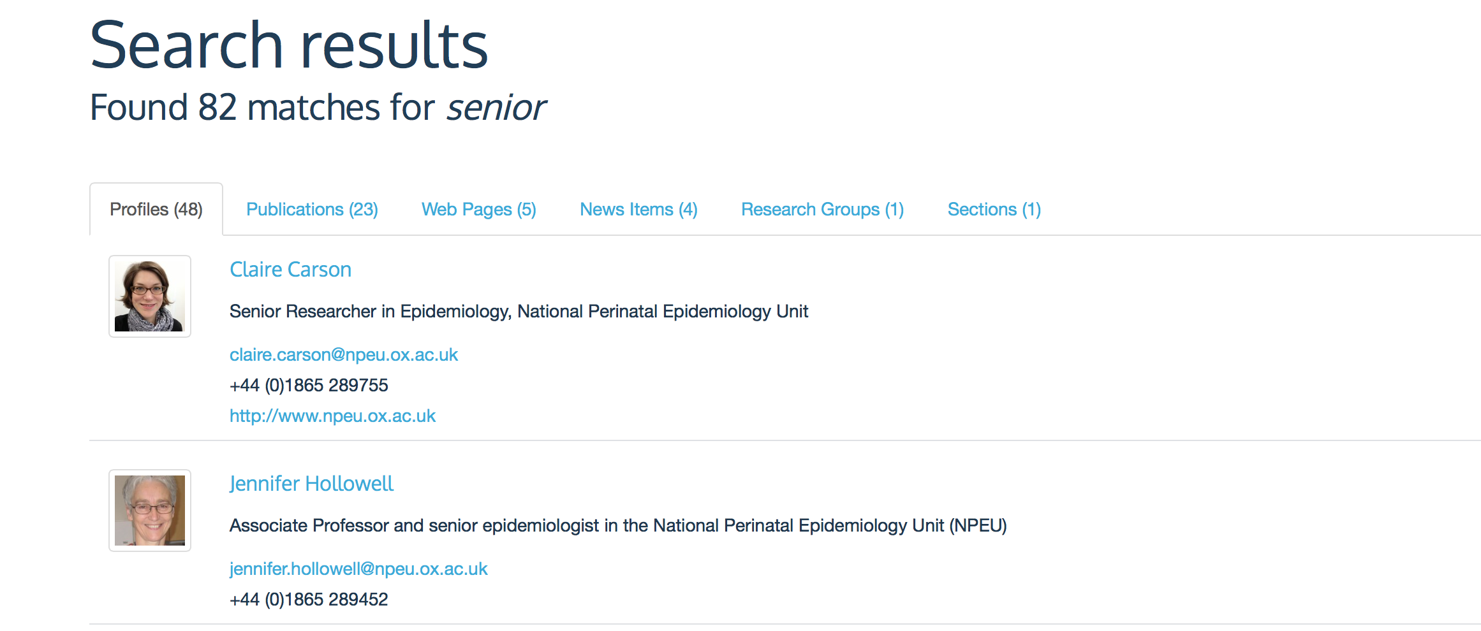Open Claire Carson's profile name link
Viewport: 1481px width, 631px height.
[290, 270]
